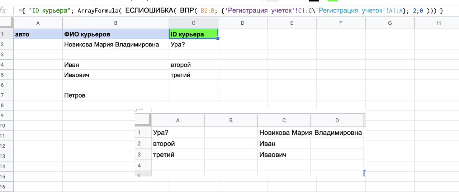Select column C header in main sheet
The width and height of the screenshot is (459, 192).
(x=194, y=23)
